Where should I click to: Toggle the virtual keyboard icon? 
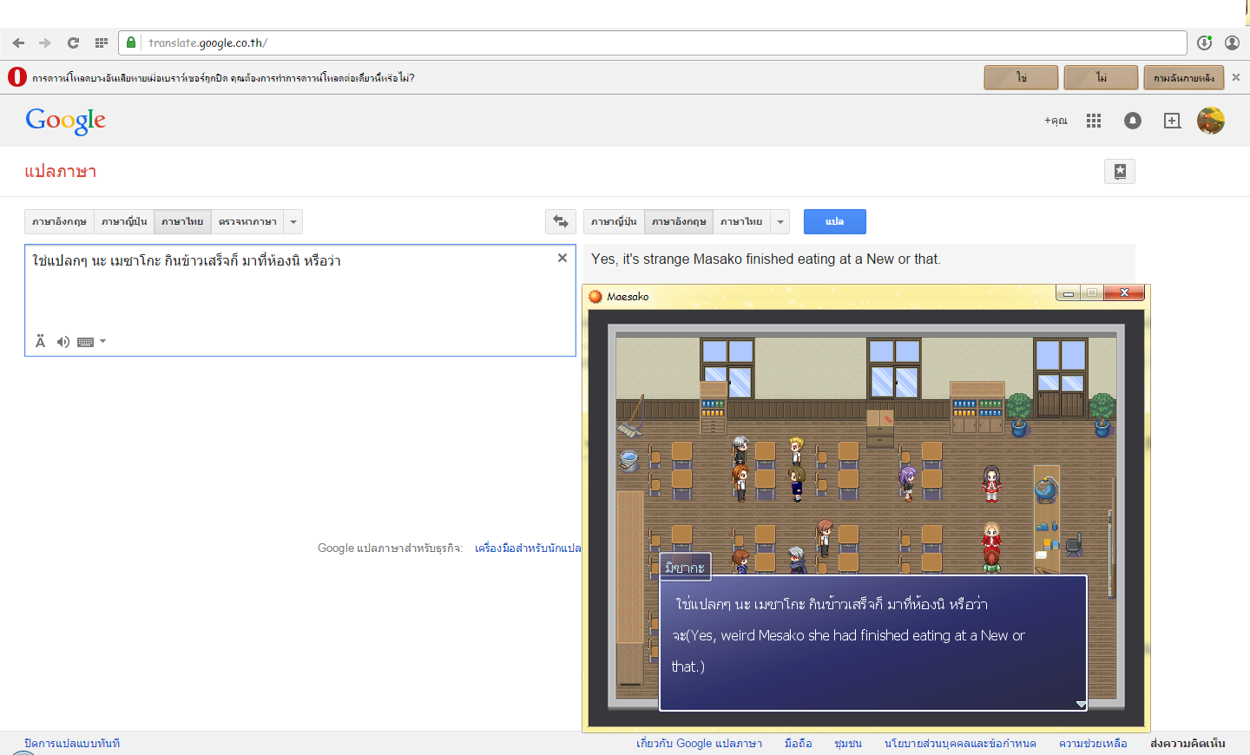point(85,342)
